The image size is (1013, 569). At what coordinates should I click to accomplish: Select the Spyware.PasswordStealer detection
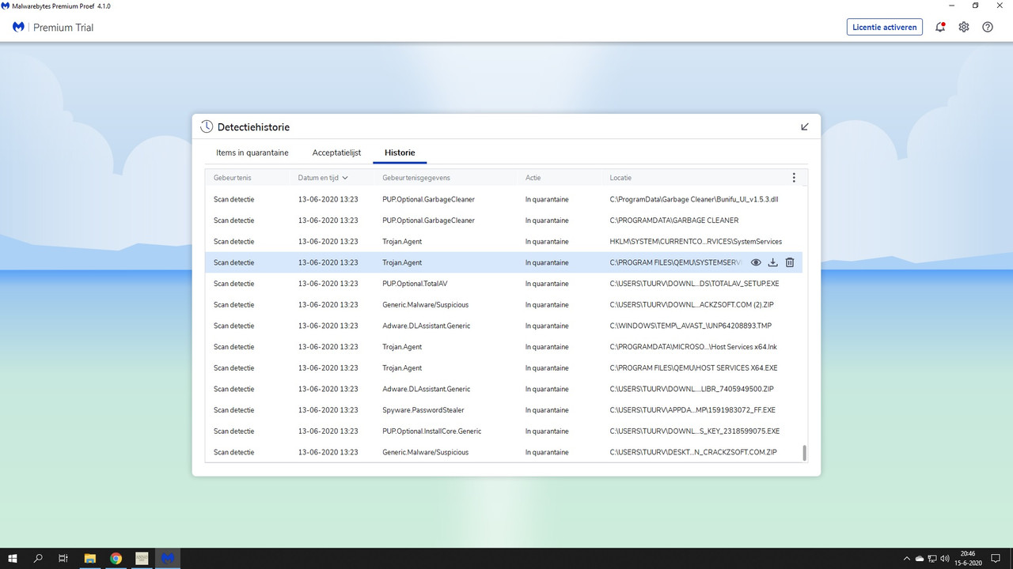point(503,410)
